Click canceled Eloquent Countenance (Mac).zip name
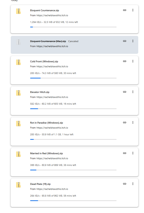 pyautogui.click(x=48, y=41)
